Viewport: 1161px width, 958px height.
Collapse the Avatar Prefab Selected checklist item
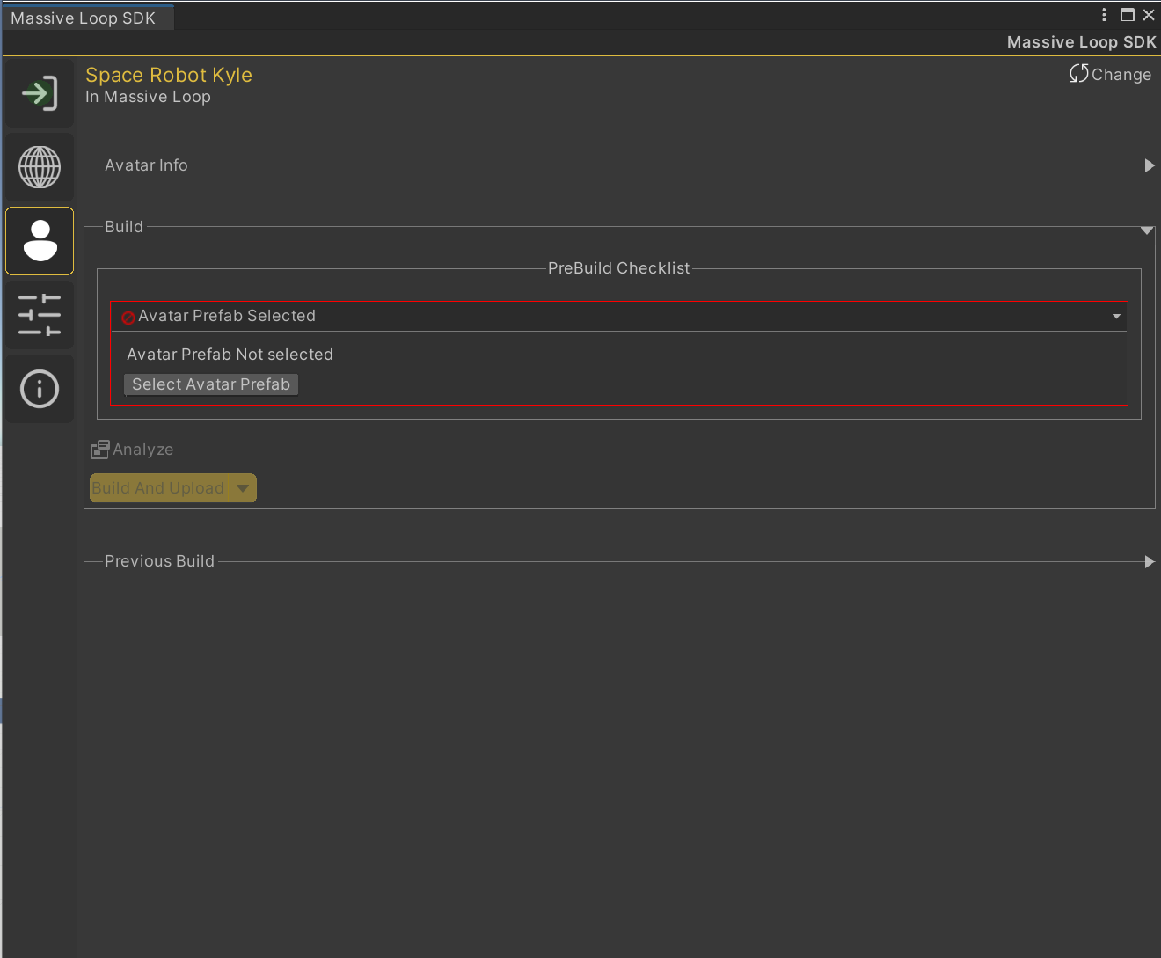[1116, 317]
